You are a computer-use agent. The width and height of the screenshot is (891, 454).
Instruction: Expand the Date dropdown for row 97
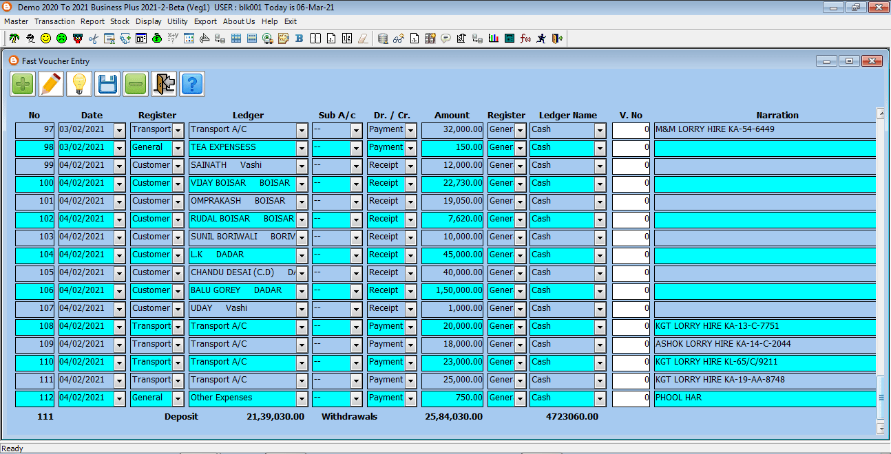pos(120,130)
